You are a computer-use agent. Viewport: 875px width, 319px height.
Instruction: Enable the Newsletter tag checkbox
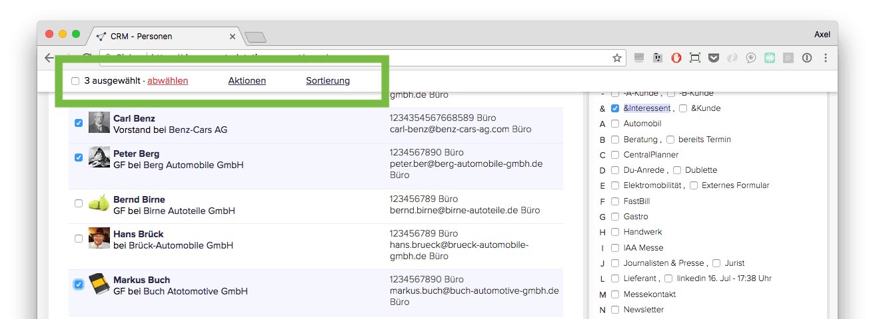point(615,310)
